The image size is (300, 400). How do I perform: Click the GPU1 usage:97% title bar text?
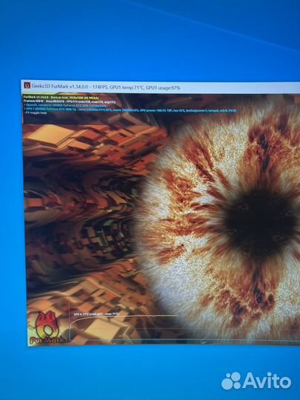(x=163, y=87)
